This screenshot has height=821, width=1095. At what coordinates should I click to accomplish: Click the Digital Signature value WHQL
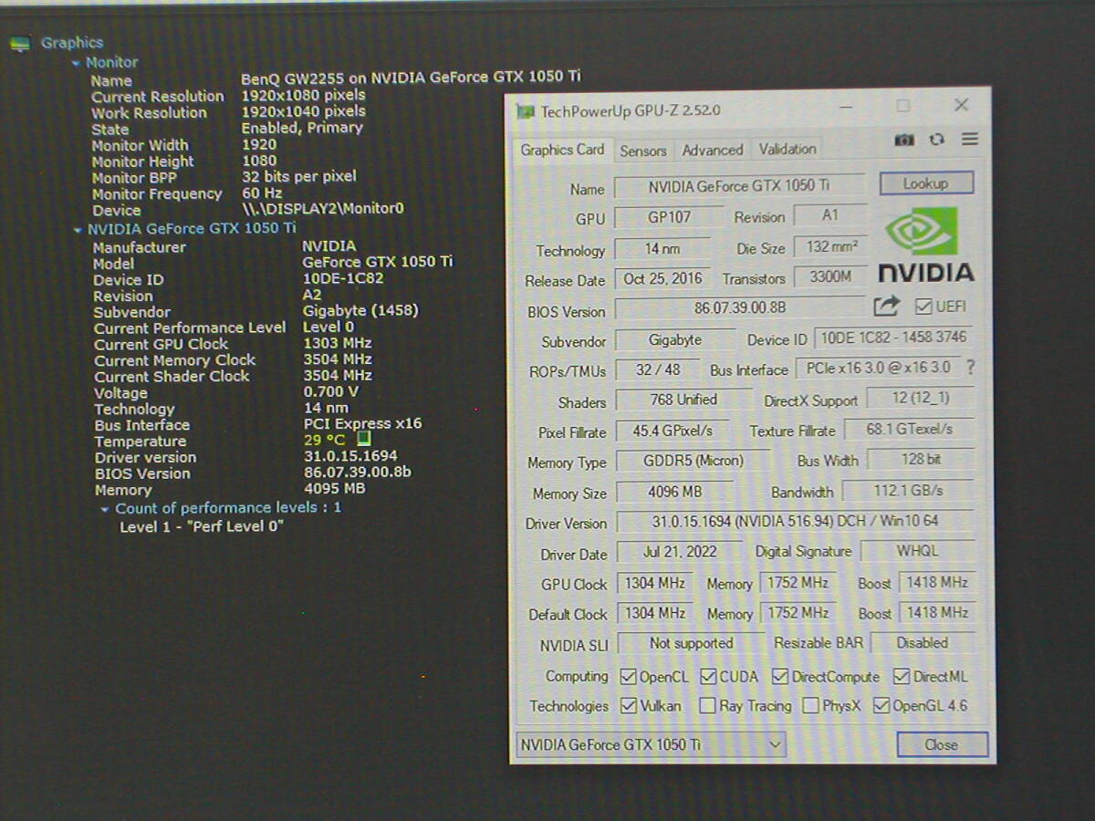pos(917,550)
